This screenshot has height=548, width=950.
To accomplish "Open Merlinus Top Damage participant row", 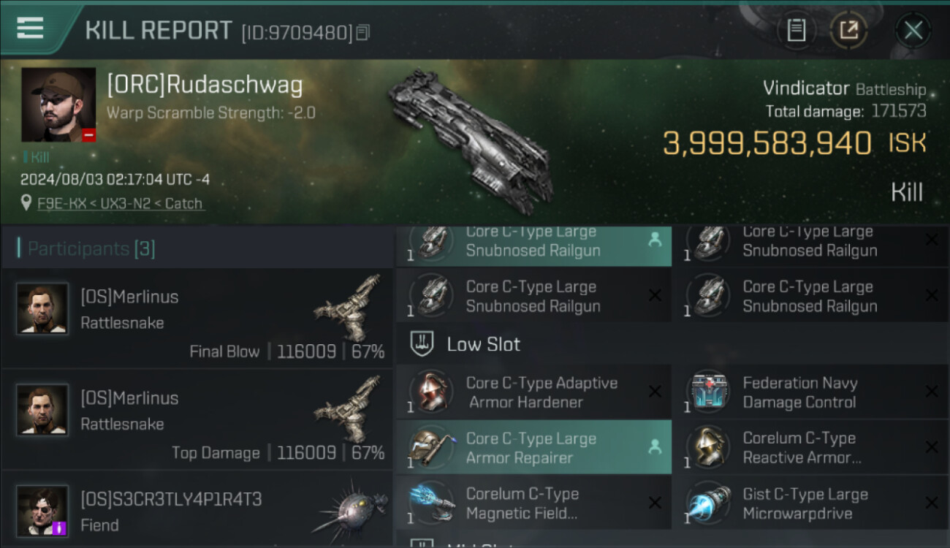I will point(197,419).
